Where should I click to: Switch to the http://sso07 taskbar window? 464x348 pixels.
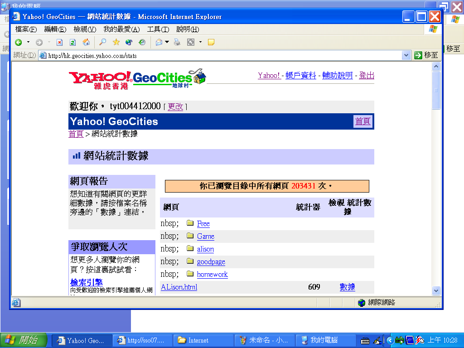tap(143, 340)
